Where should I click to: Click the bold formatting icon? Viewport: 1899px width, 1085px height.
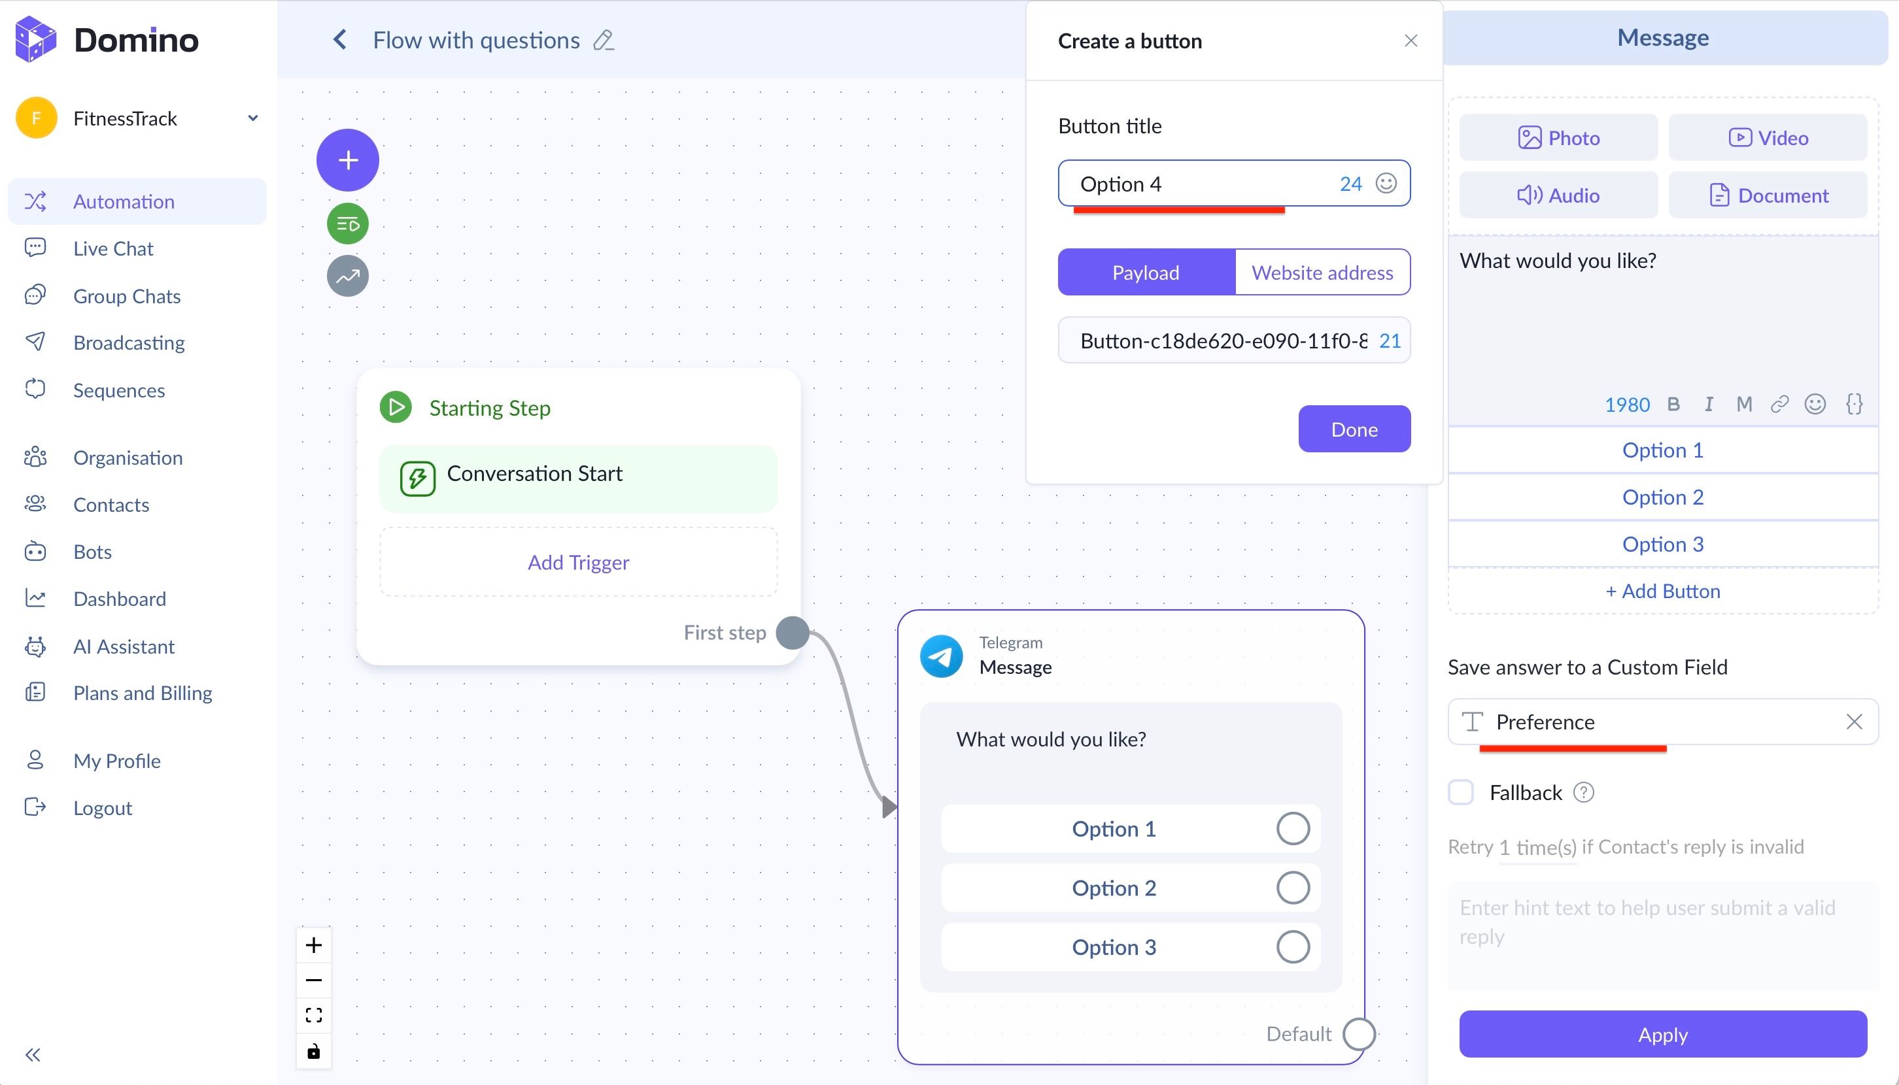click(1673, 404)
